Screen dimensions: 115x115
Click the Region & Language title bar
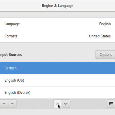click(x=57, y=6)
